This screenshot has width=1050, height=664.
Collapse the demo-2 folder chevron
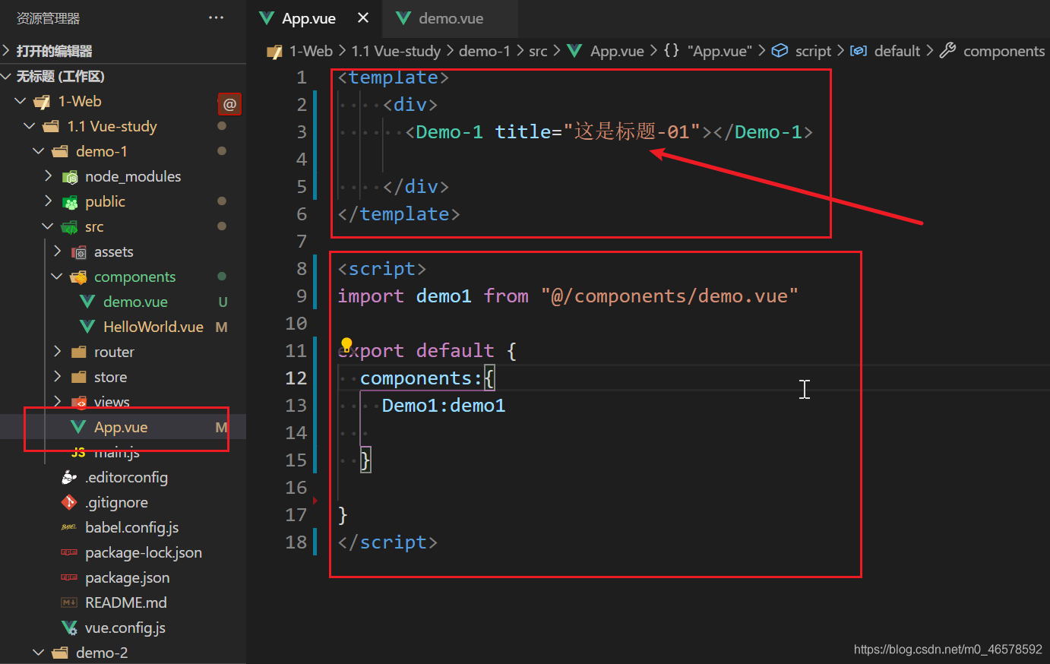(x=39, y=653)
